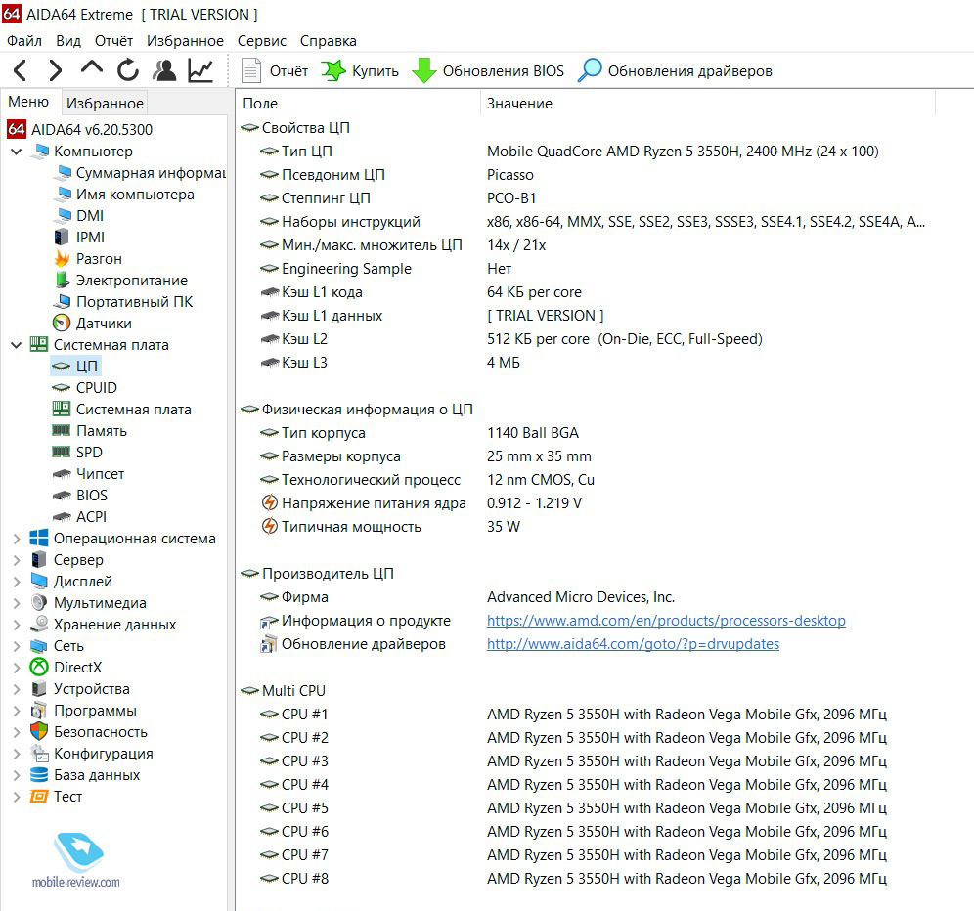The image size is (974, 911).
Task: Select the Кэш L3 row
Action: (585, 363)
